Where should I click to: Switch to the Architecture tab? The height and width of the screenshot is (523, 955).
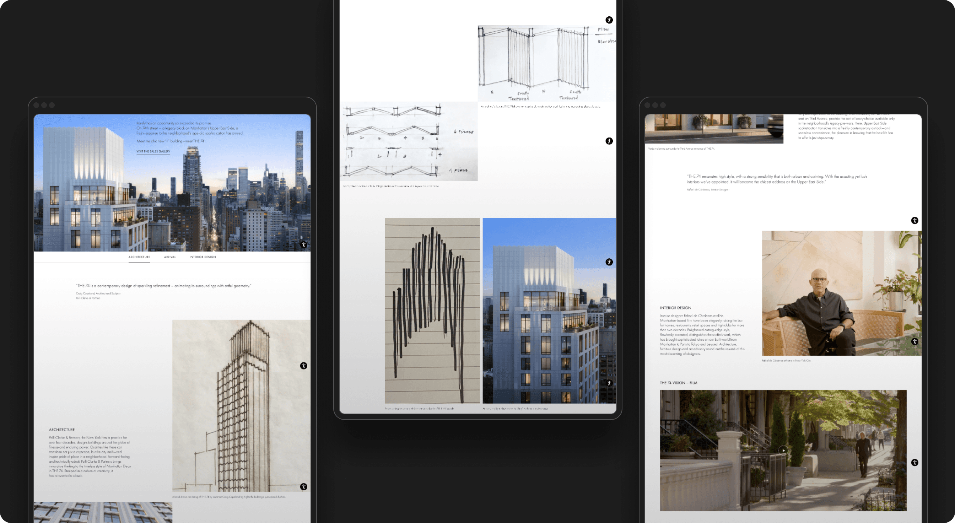click(139, 257)
